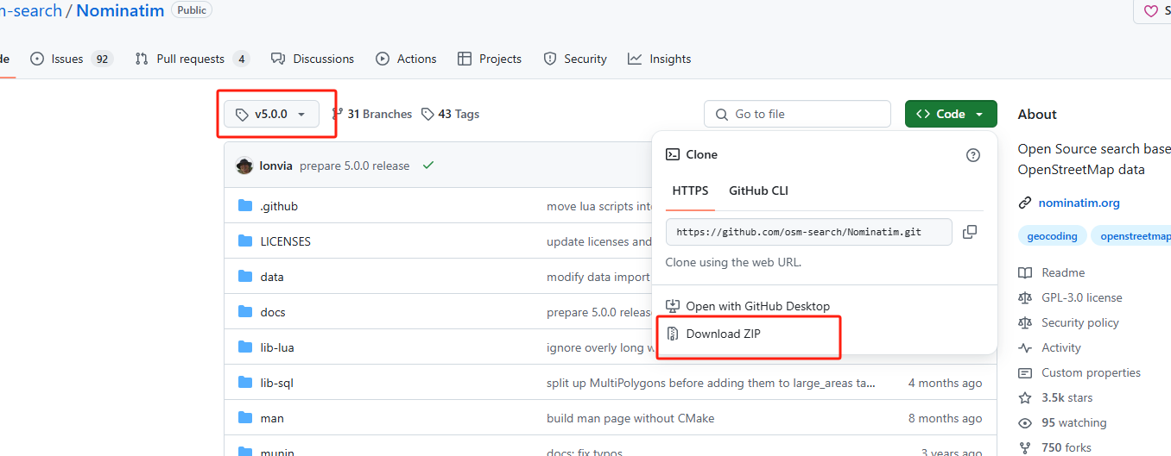Open the Insights tab
Screen dimensions: 1171x456
[660, 59]
